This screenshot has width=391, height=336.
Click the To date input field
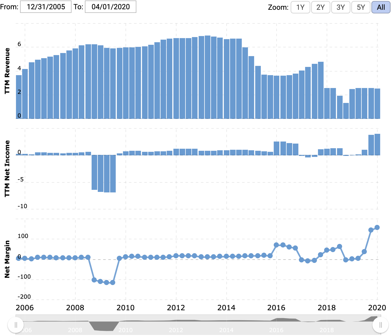point(111,7)
